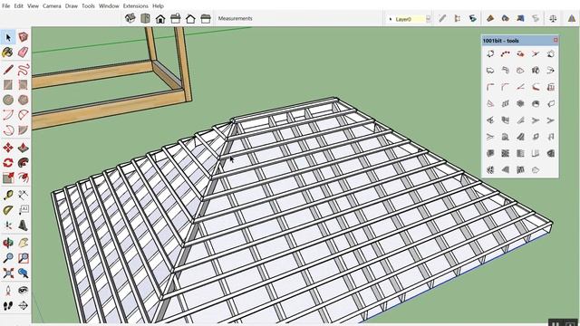
Task: Select the Arc tool
Action: tap(8, 115)
